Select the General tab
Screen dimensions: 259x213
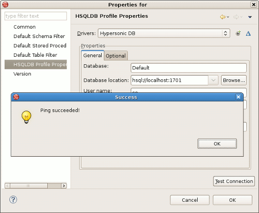[93, 55]
